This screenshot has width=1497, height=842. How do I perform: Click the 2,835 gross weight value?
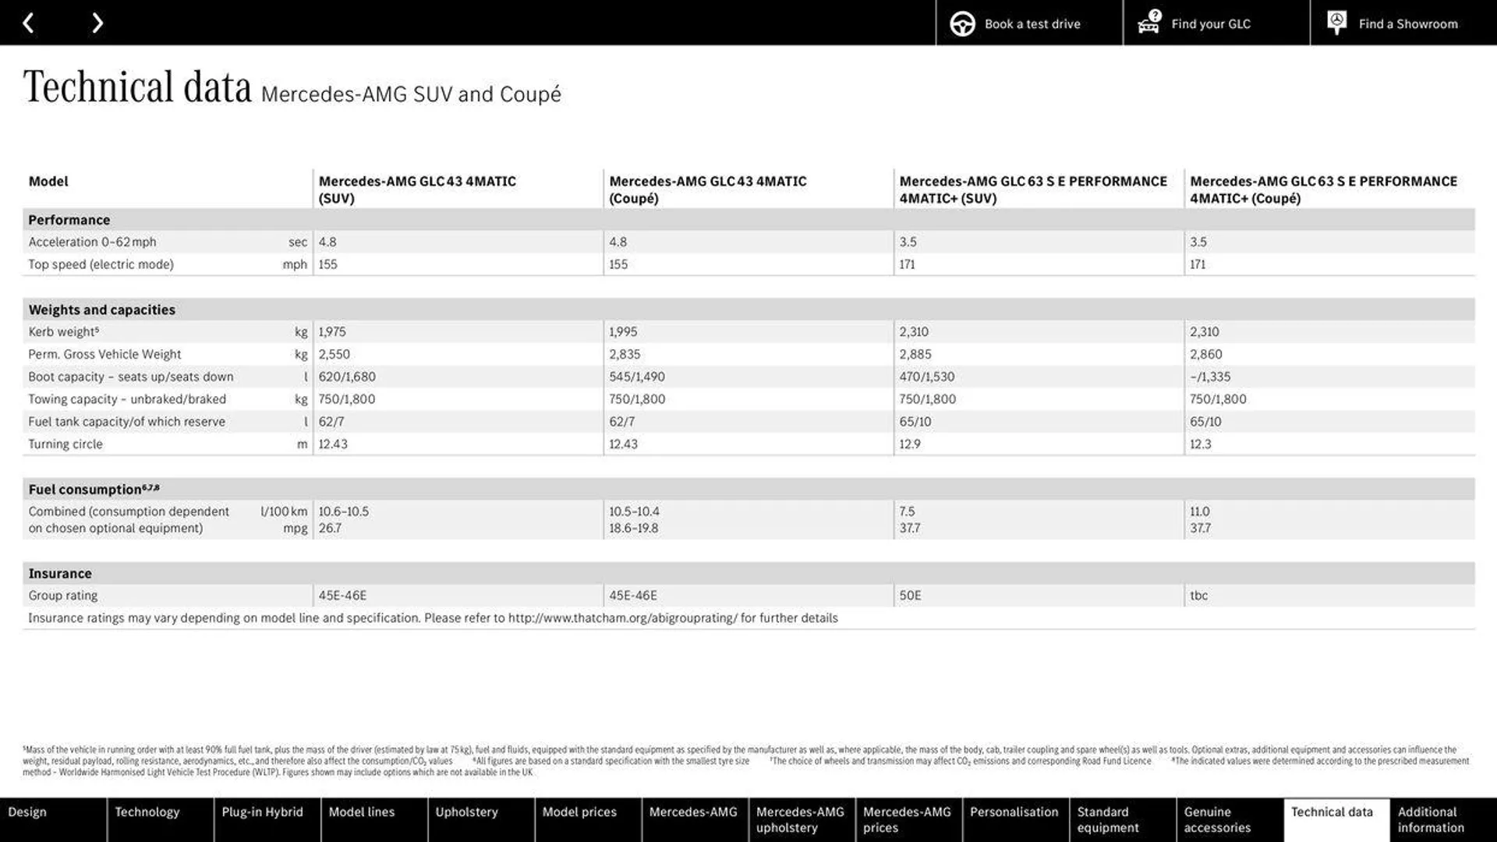click(625, 354)
